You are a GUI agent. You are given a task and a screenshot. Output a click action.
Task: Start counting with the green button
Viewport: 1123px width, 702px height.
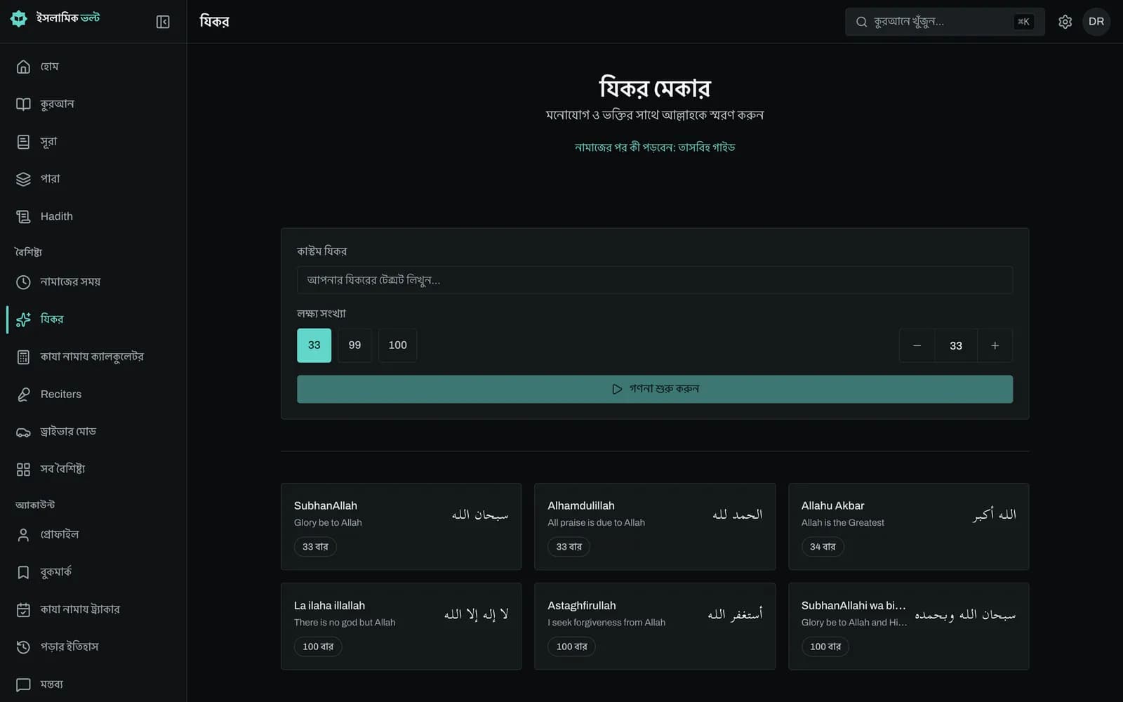pos(655,389)
